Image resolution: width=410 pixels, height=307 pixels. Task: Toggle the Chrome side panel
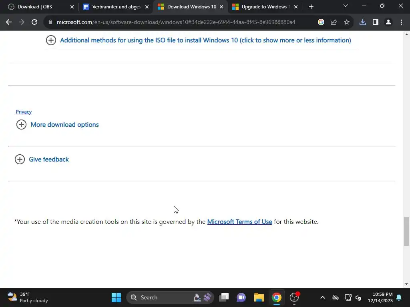[376, 22]
